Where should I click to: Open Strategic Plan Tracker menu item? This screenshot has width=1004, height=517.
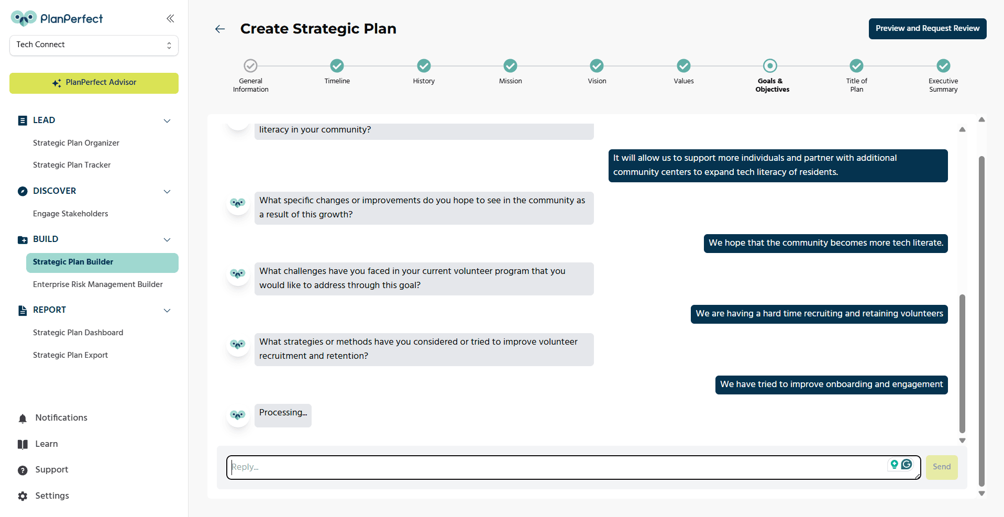coord(72,165)
